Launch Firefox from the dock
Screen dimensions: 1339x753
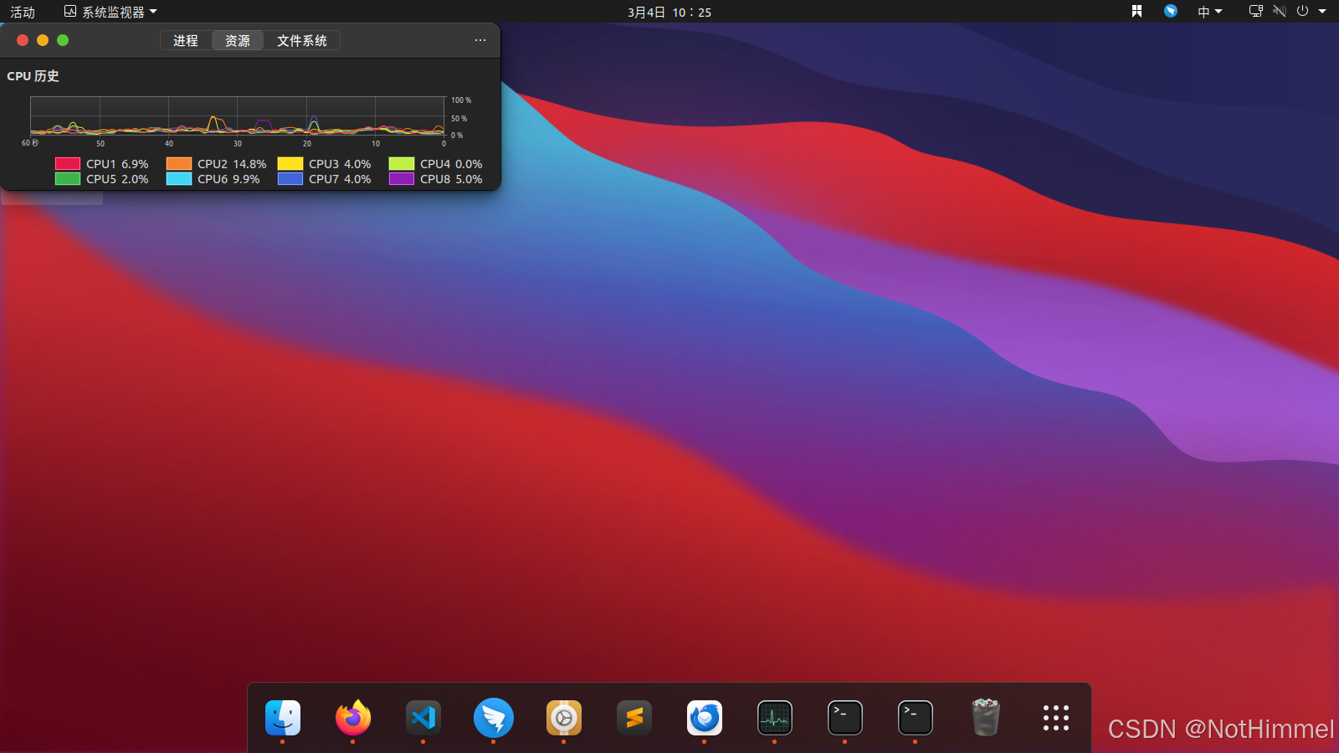(x=352, y=718)
